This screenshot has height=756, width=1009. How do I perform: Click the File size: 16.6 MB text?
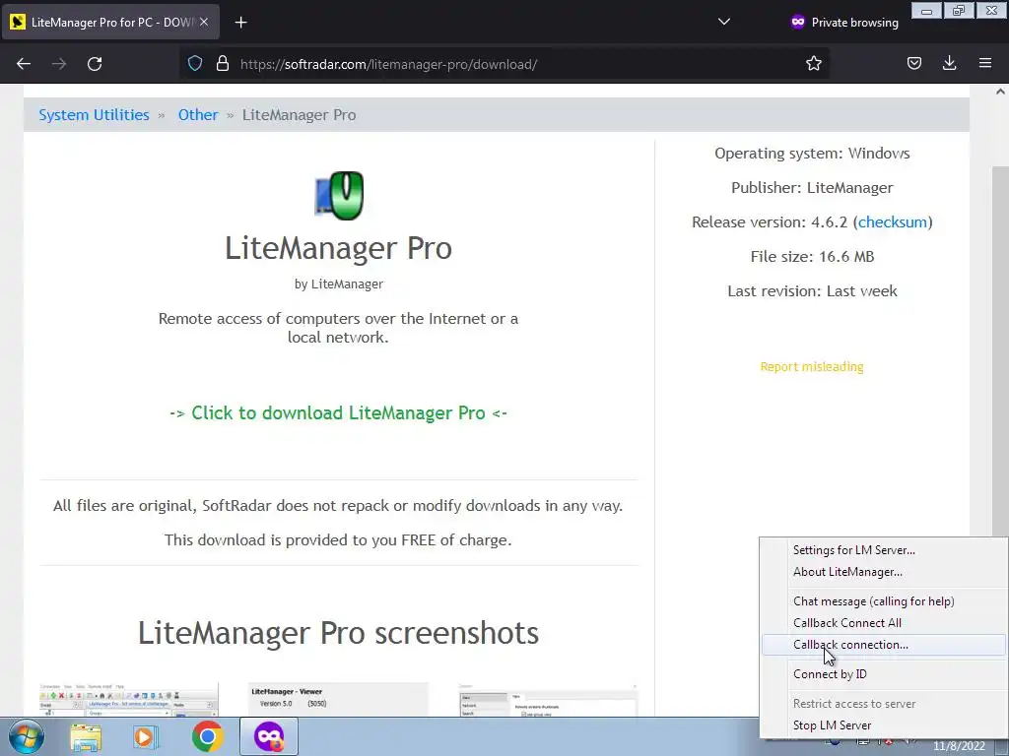tap(812, 257)
